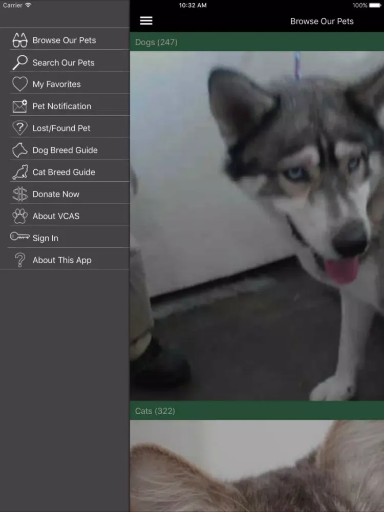Click the magnifying glass Search icon
The height and width of the screenshot is (512, 384).
pyautogui.click(x=20, y=62)
